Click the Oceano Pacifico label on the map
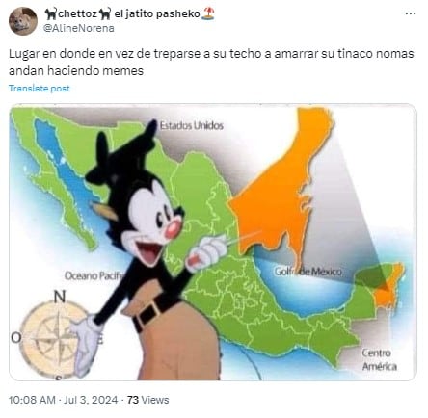Screen dimensions: 428x418 [x=94, y=275]
